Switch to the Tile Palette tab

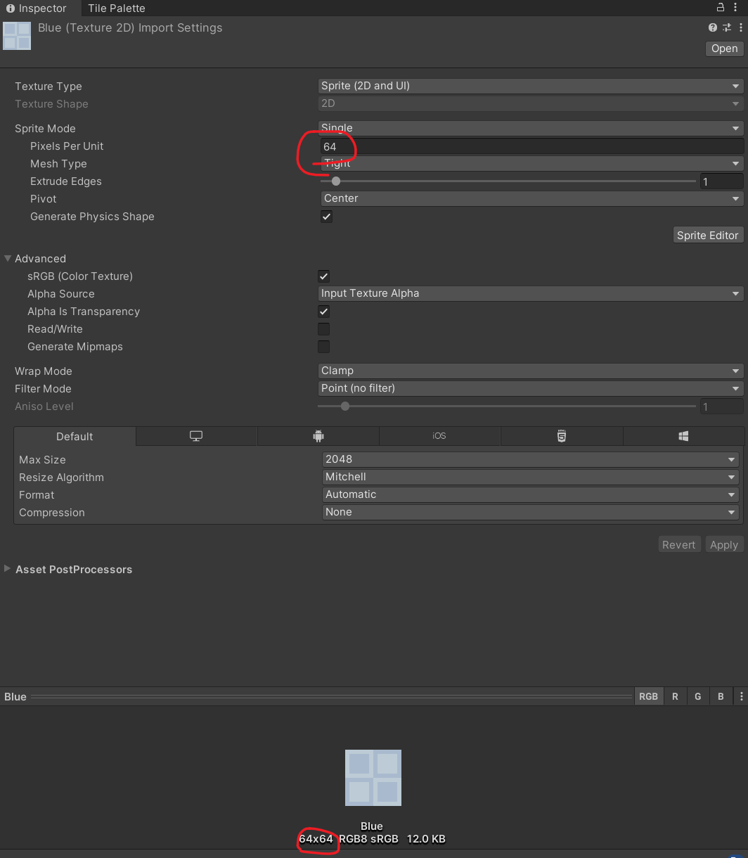pyautogui.click(x=116, y=8)
